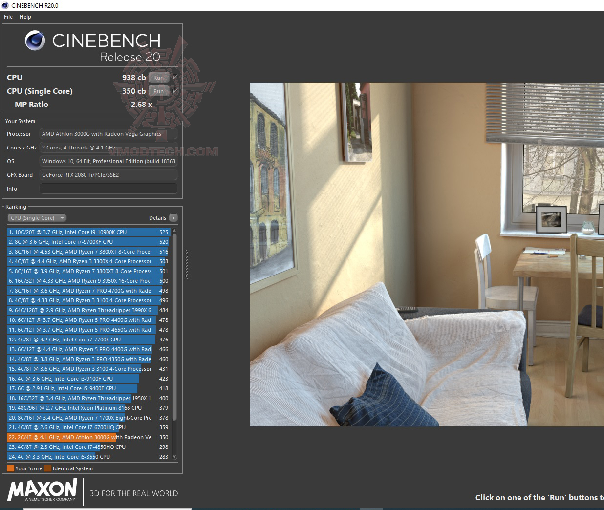Select highlighted AMD Athlon 3000G ranking row

tap(88, 437)
